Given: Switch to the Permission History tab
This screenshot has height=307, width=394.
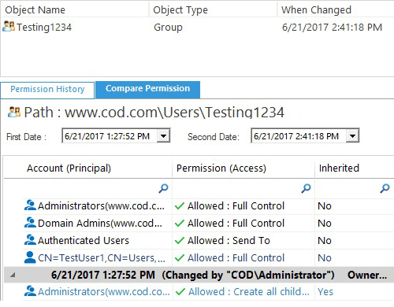Looking at the screenshot, I should coord(47,90).
